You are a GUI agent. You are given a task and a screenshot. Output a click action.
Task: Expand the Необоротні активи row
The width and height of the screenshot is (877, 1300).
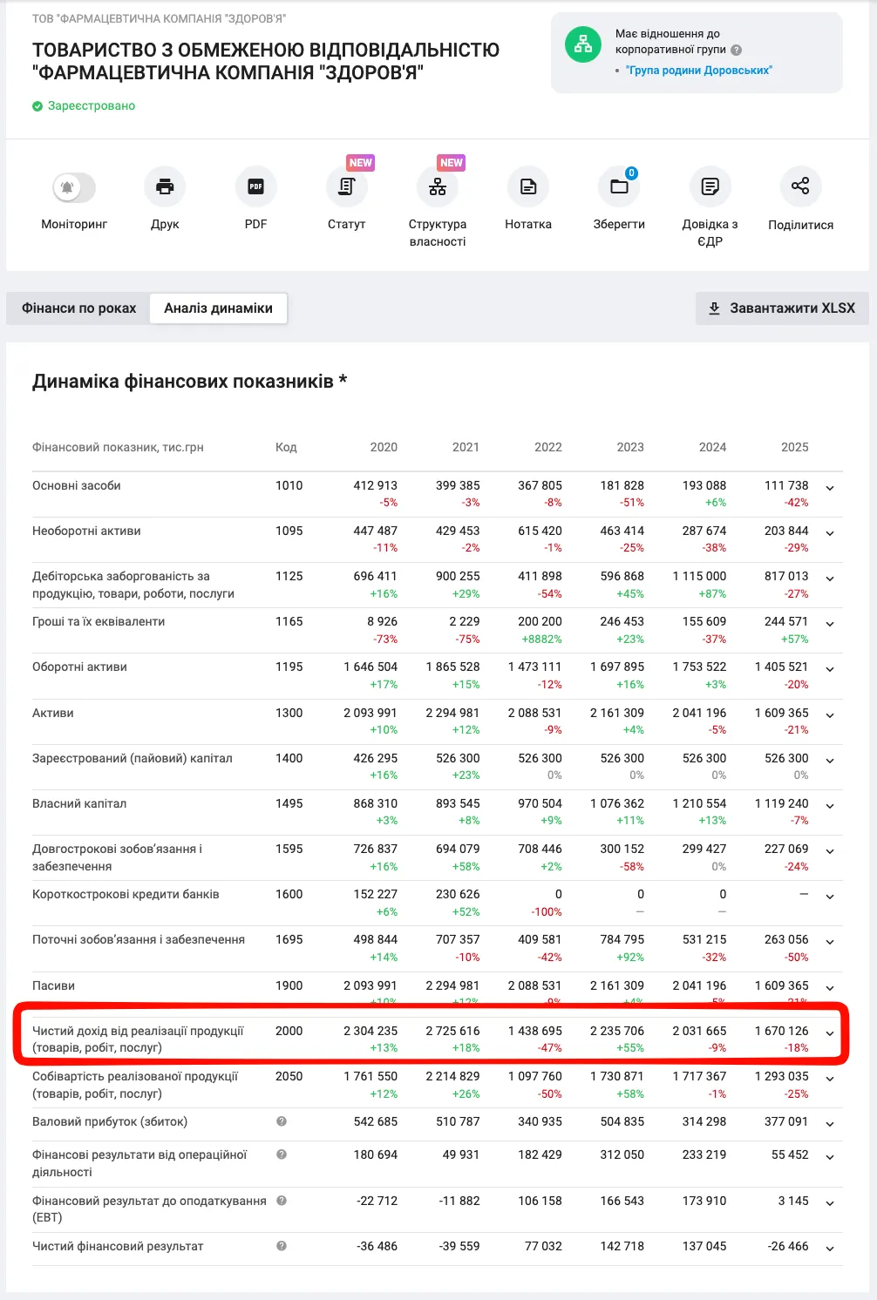pos(830,533)
